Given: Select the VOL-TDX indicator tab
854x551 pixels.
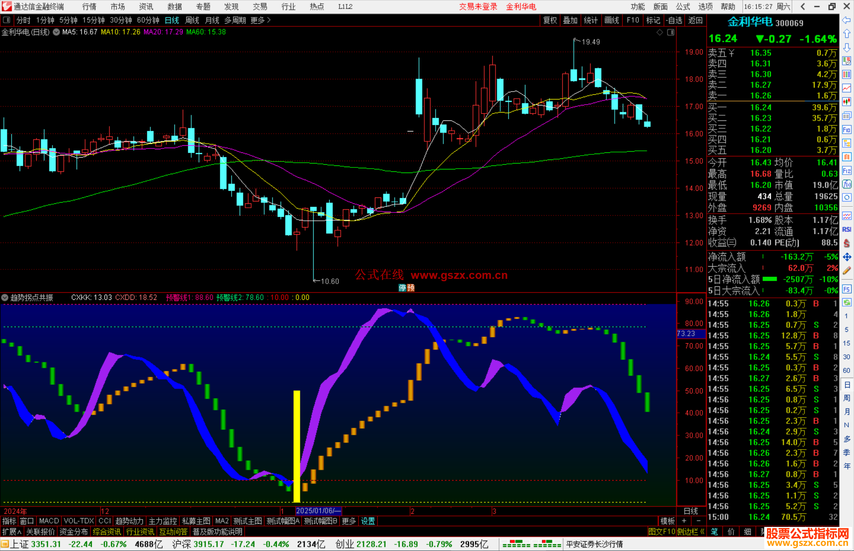Looking at the screenshot, I should point(79,521).
